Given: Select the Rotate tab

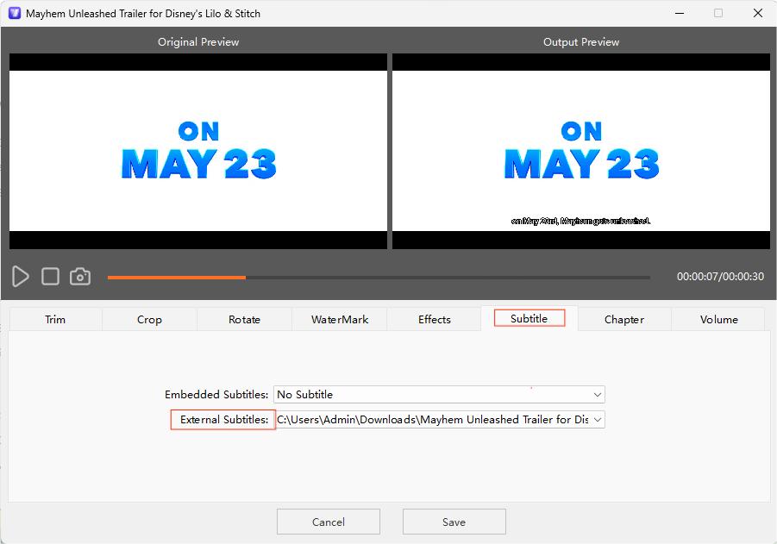Looking at the screenshot, I should click(244, 318).
